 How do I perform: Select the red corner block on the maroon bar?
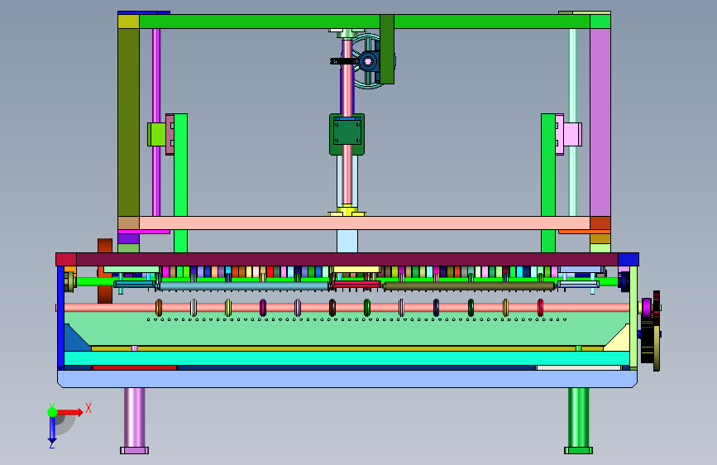(66, 259)
